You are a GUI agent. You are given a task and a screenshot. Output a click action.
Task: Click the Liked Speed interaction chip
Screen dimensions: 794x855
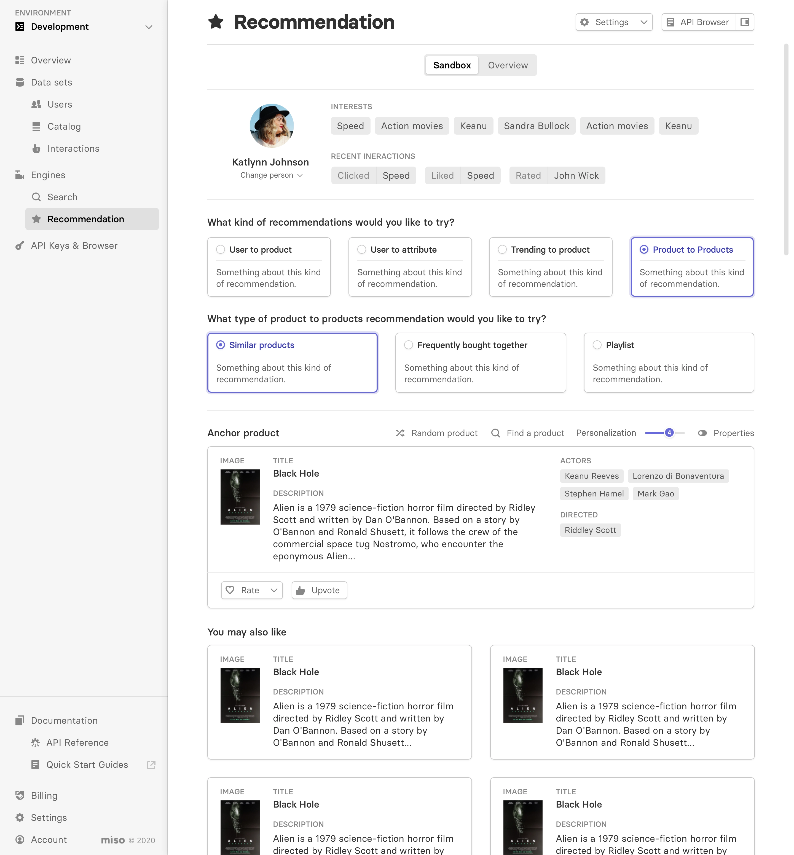pyautogui.click(x=462, y=175)
